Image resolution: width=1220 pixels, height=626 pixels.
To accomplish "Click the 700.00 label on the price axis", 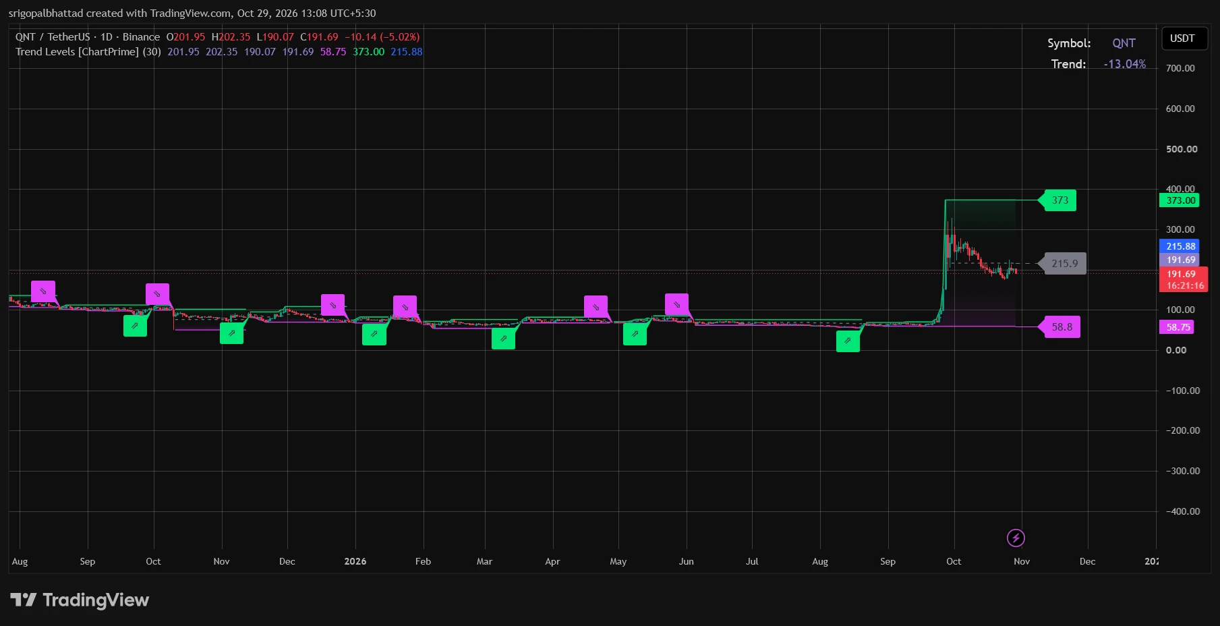I will click(x=1180, y=68).
